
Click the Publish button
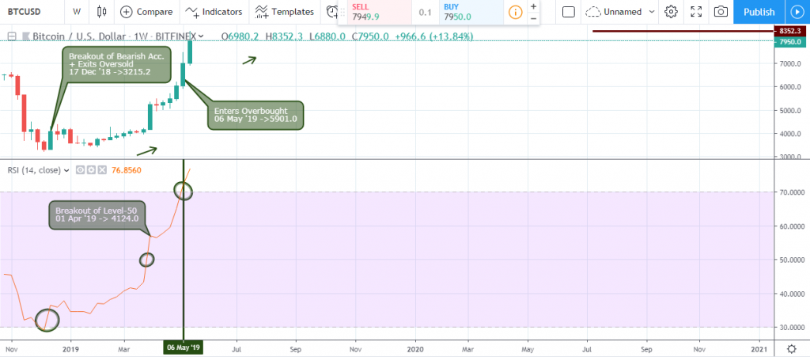pyautogui.click(x=759, y=11)
